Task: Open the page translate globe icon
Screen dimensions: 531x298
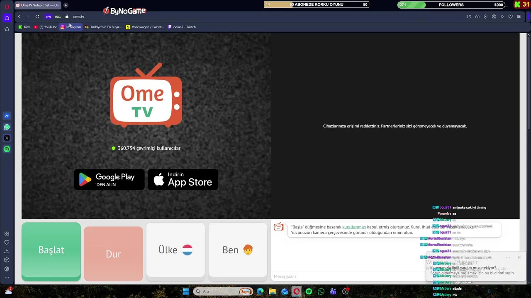Action: (x=494, y=17)
